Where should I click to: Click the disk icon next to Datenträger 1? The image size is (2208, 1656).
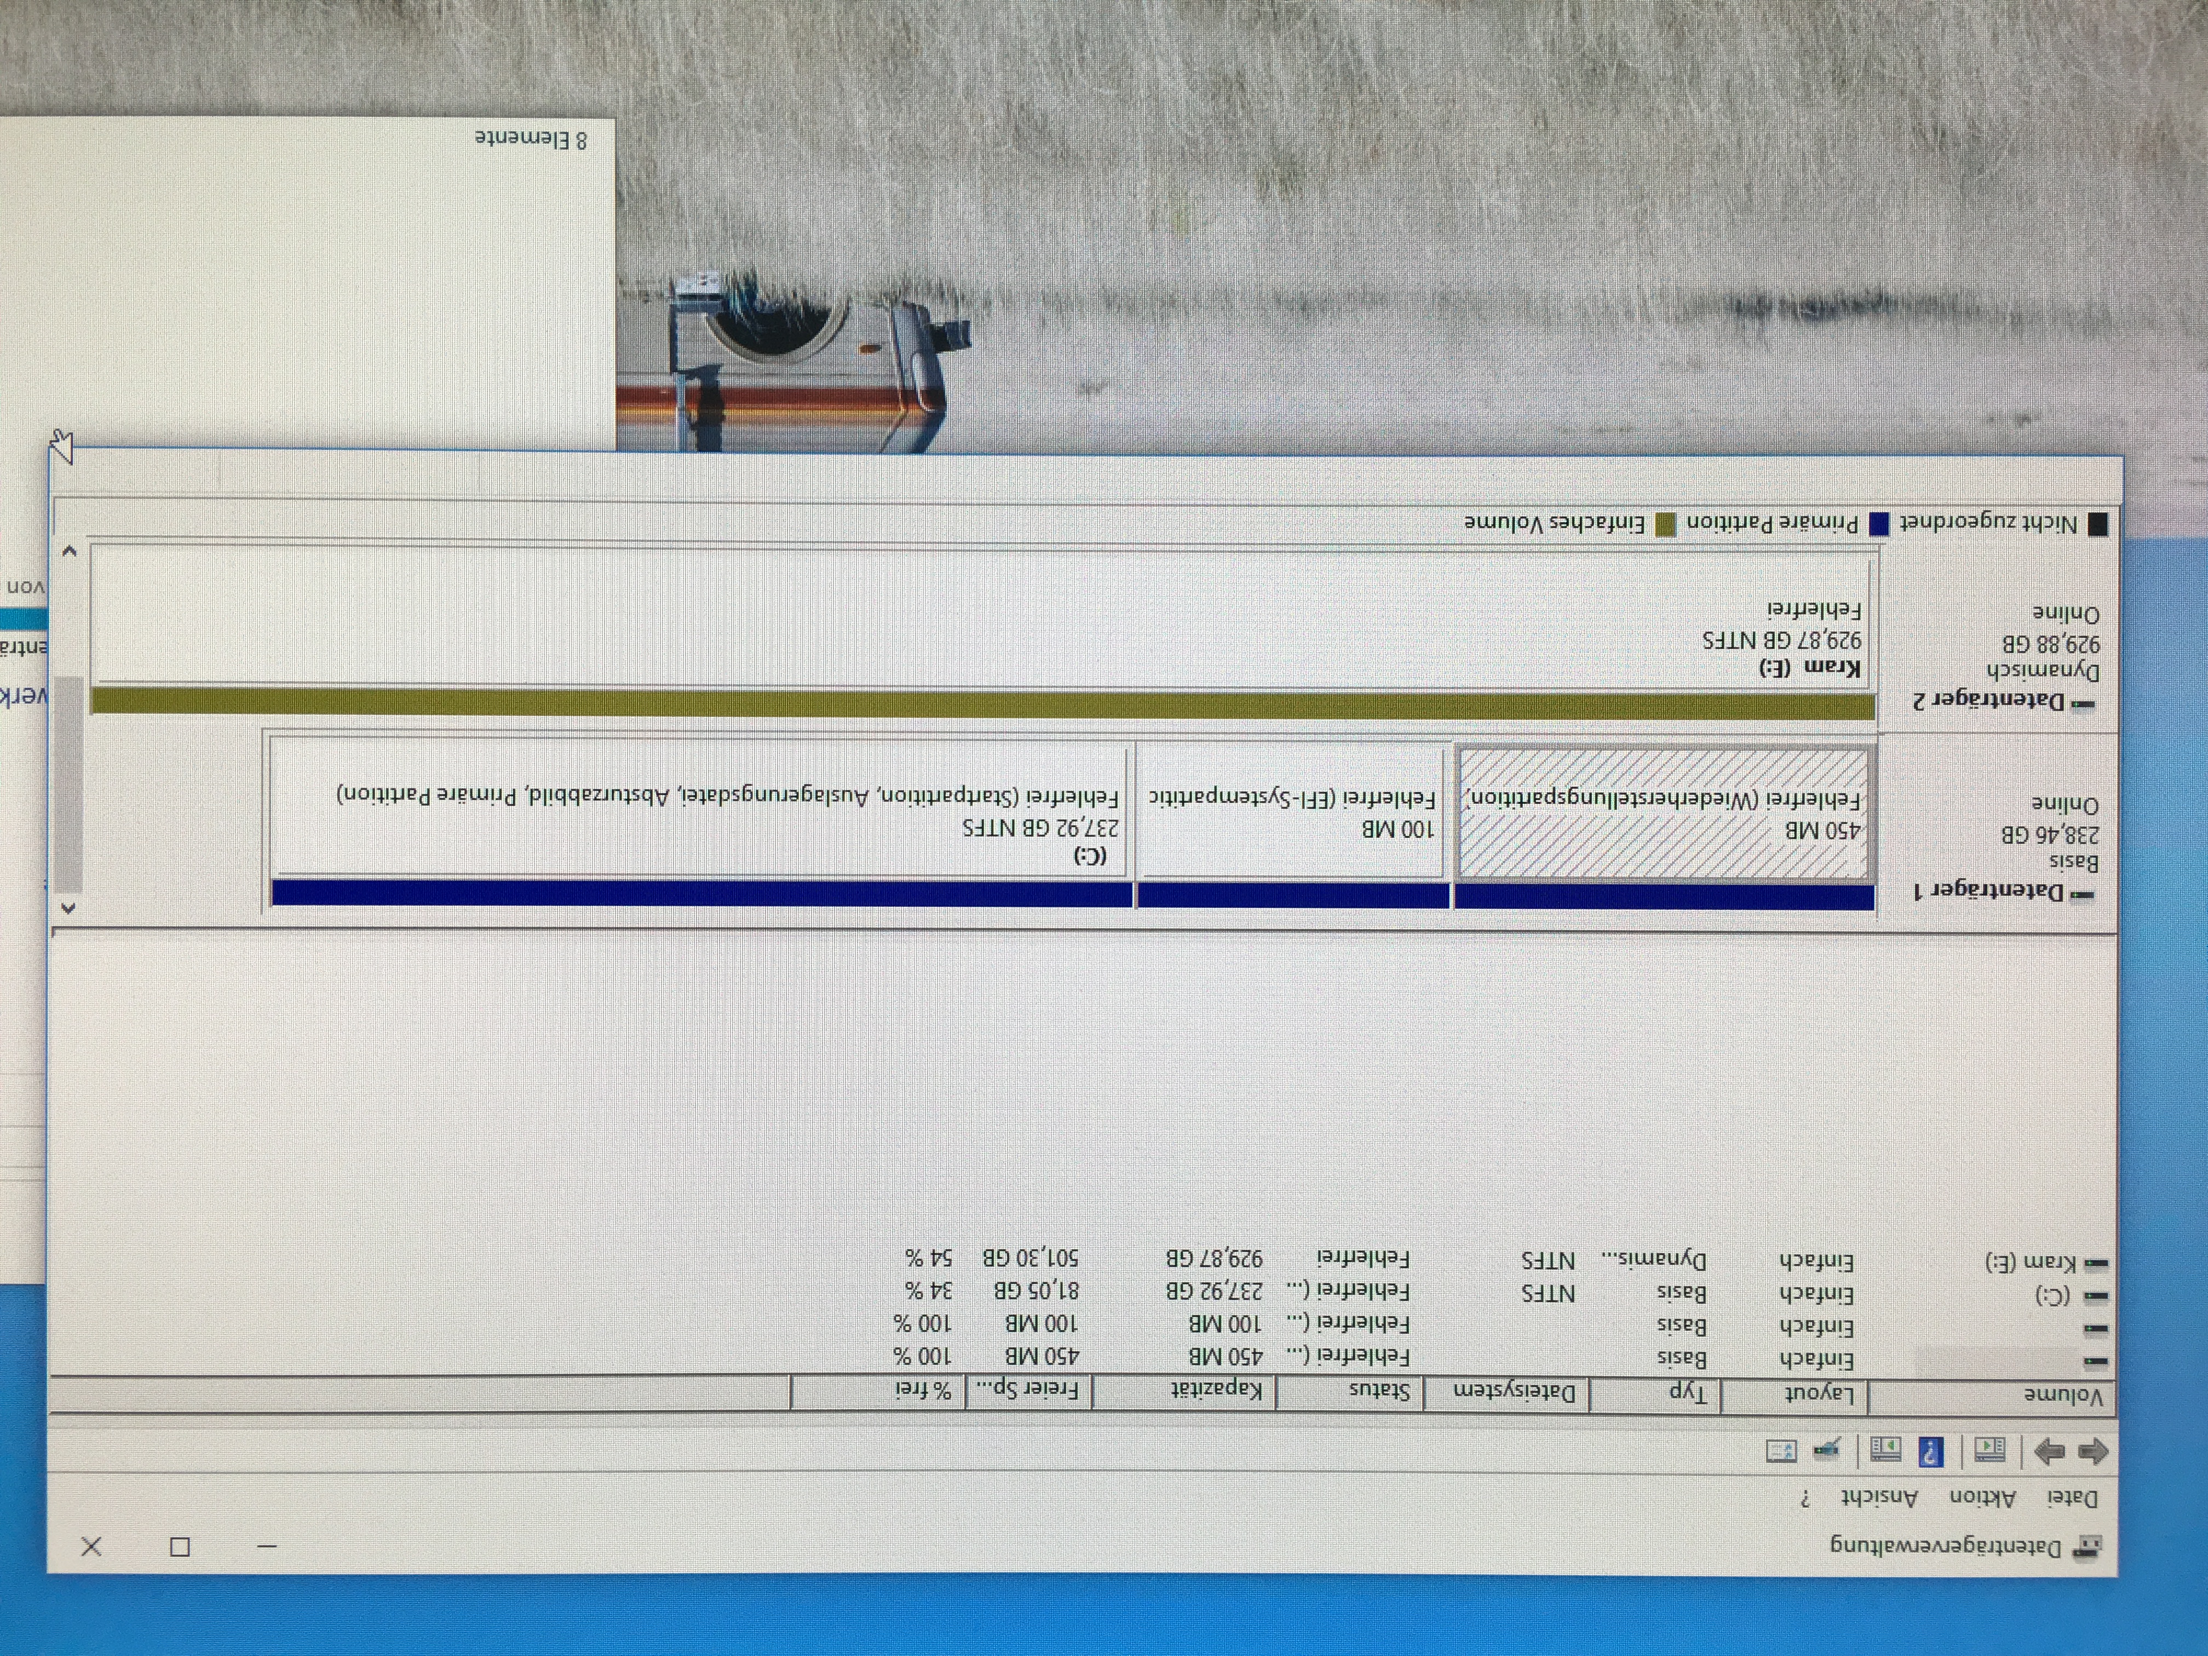[x=2082, y=894]
